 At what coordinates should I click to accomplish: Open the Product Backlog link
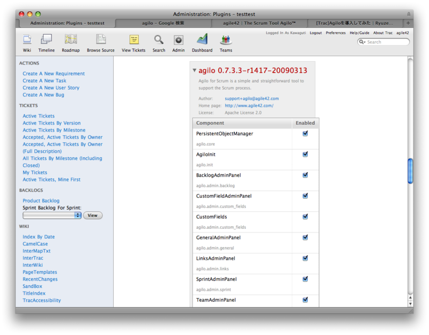41,201
